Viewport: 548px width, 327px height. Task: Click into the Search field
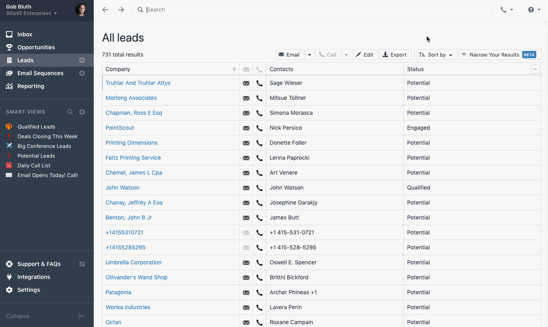pos(312,10)
